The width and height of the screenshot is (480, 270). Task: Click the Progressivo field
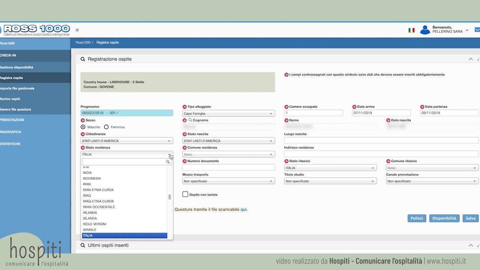(127, 113)
